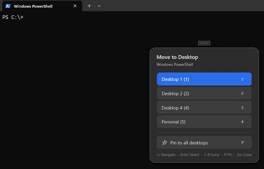Viewport: 264px width, 169px height.
Task: Click the PS C:\> prompt line
Action: tap(13, 17)
